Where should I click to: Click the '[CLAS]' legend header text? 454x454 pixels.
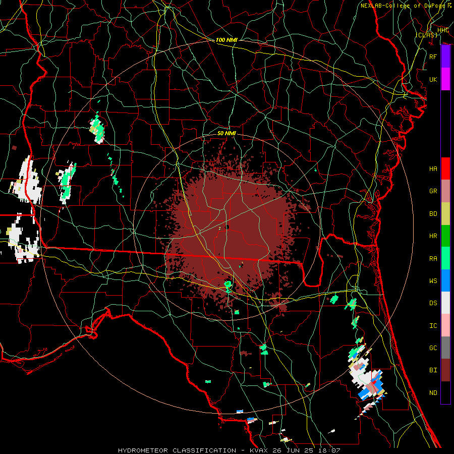point(426,35)
